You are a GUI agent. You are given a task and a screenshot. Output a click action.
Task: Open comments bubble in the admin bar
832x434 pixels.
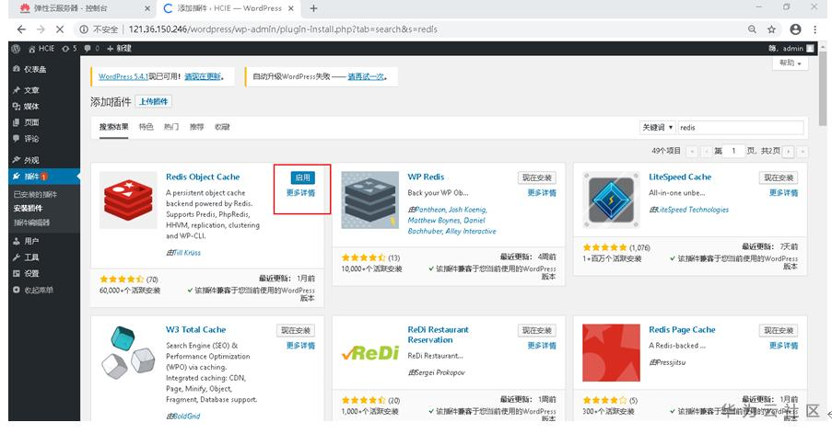[91, 48]
